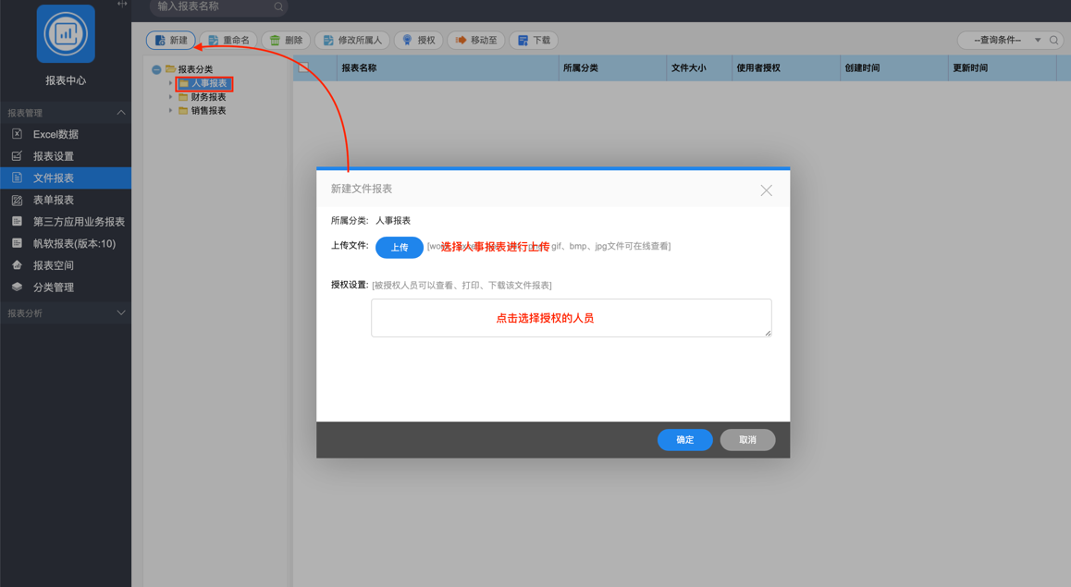
Task: Open Excel数据 in the sidebar
Action: point(55,135)
